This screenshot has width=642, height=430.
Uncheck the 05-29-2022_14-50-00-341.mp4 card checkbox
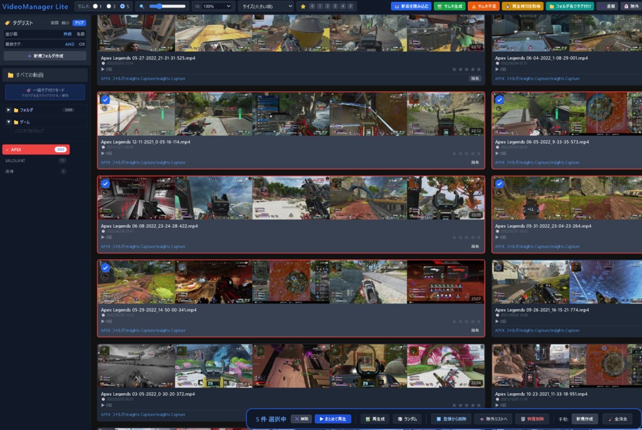(105, 268)
